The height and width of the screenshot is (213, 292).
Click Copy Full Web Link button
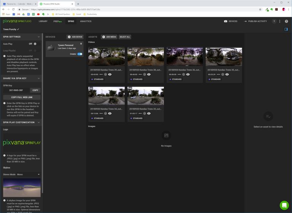click(22, 97)
